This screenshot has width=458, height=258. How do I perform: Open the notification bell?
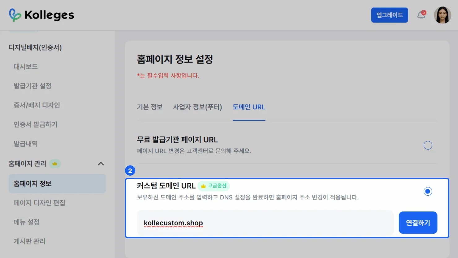421,15
